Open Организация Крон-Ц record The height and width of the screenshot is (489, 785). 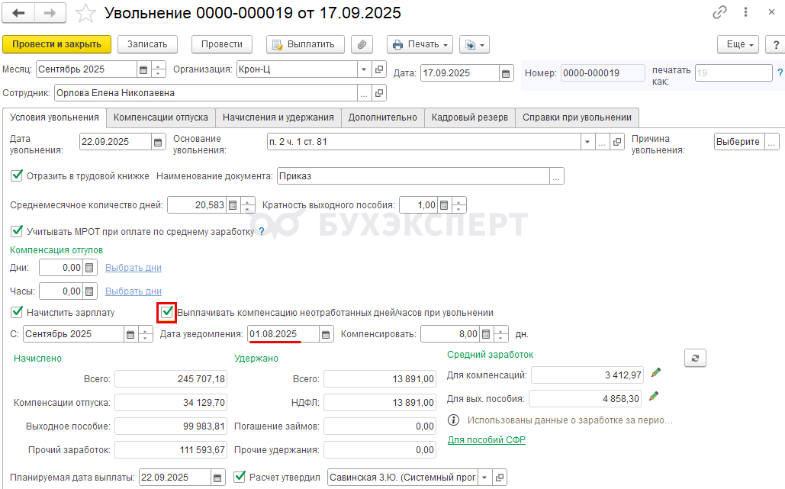coord(379,69)
